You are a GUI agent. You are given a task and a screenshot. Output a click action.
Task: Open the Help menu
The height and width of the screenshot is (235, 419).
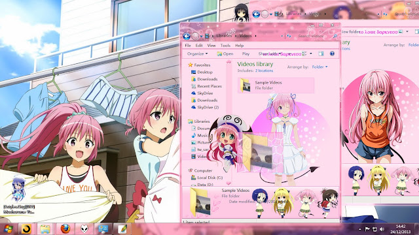(x=239, y=46)
